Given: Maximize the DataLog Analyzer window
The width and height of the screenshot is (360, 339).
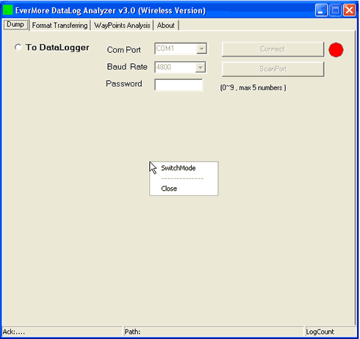Looking at the screenshot, I should [x=335, y=10].
